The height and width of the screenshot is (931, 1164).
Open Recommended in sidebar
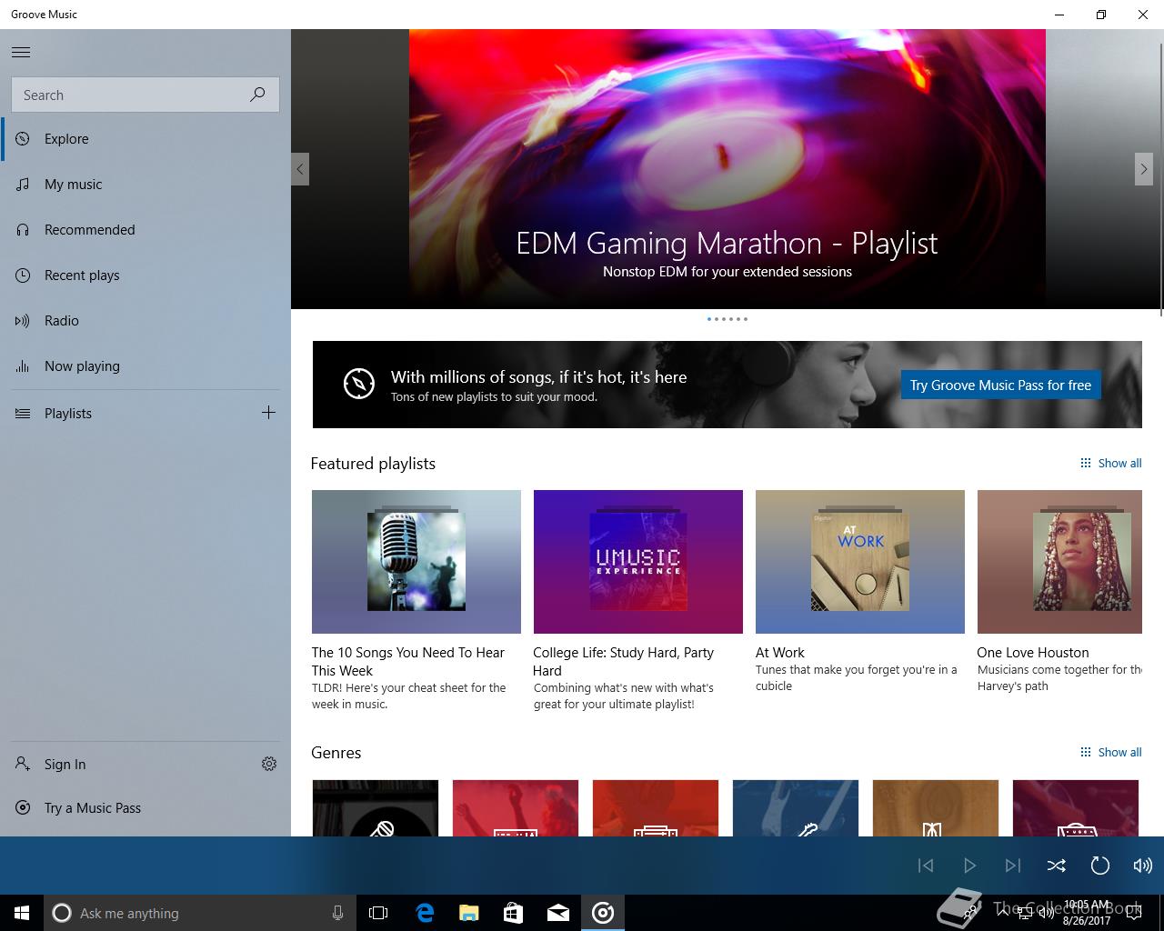point(145,230)
